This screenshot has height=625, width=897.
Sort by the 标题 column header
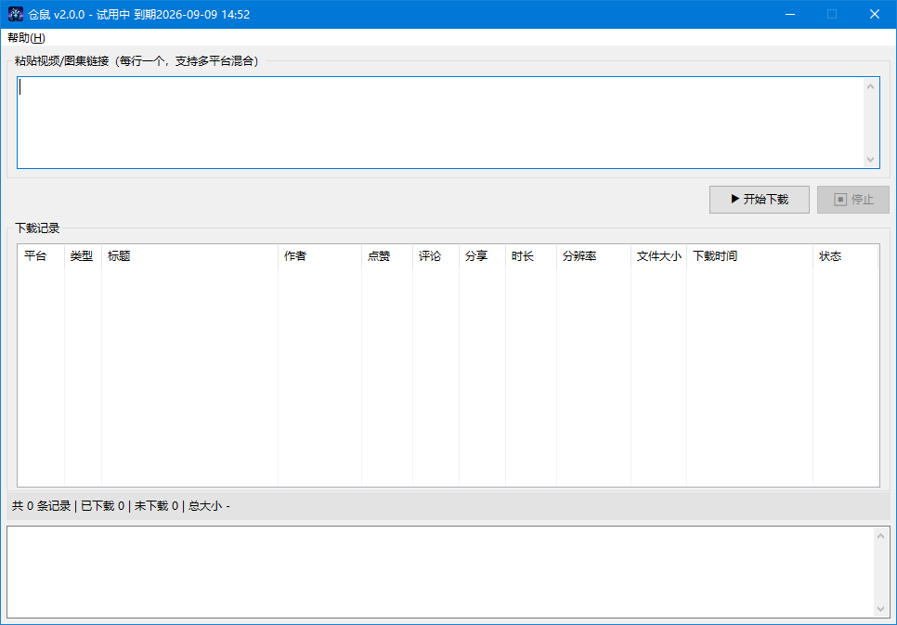(190, 256)
